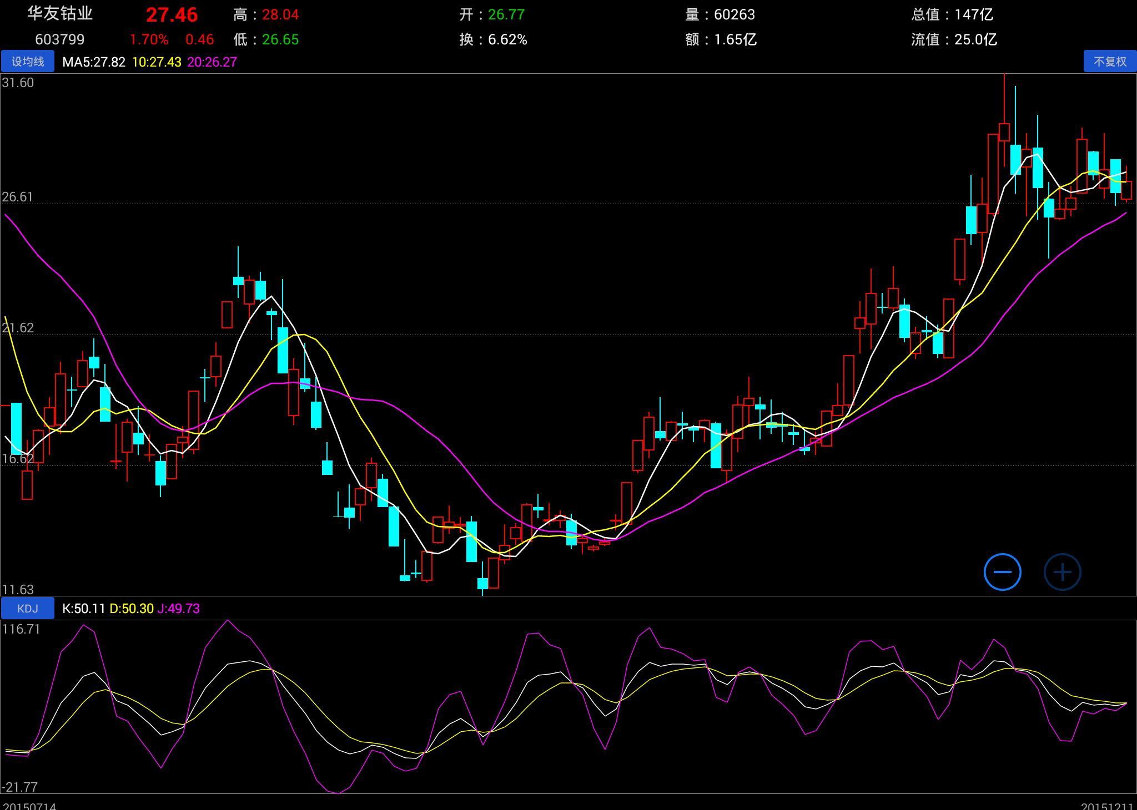
Task: Open the KDJ indicator selector
Action: (28, 609)
